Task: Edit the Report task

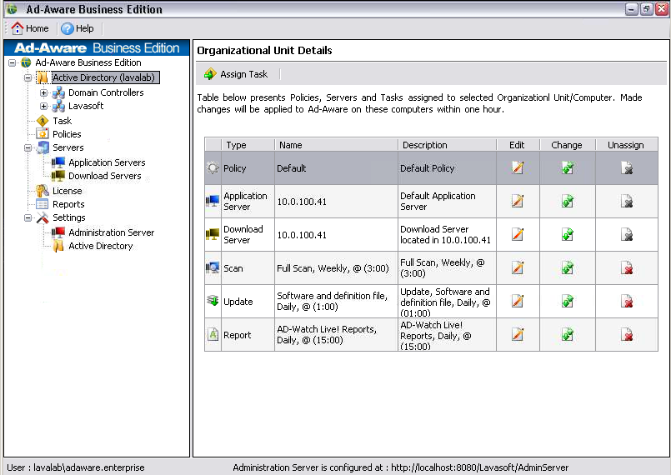Action: coord(518,335)
